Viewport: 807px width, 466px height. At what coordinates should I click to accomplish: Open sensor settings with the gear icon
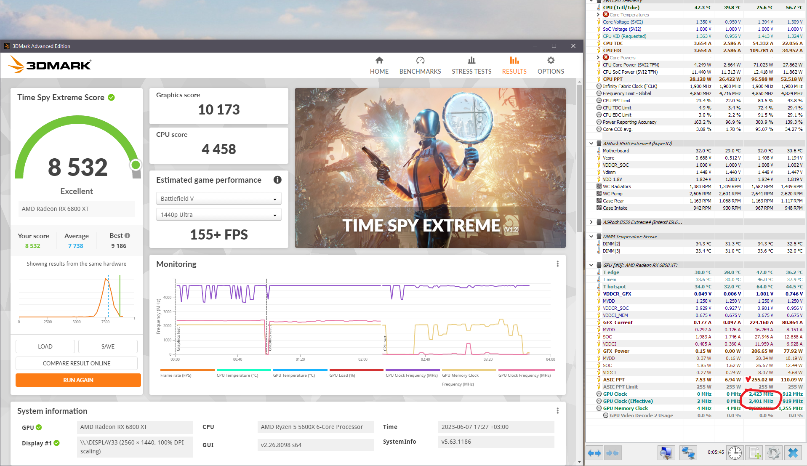coord(773,453)
